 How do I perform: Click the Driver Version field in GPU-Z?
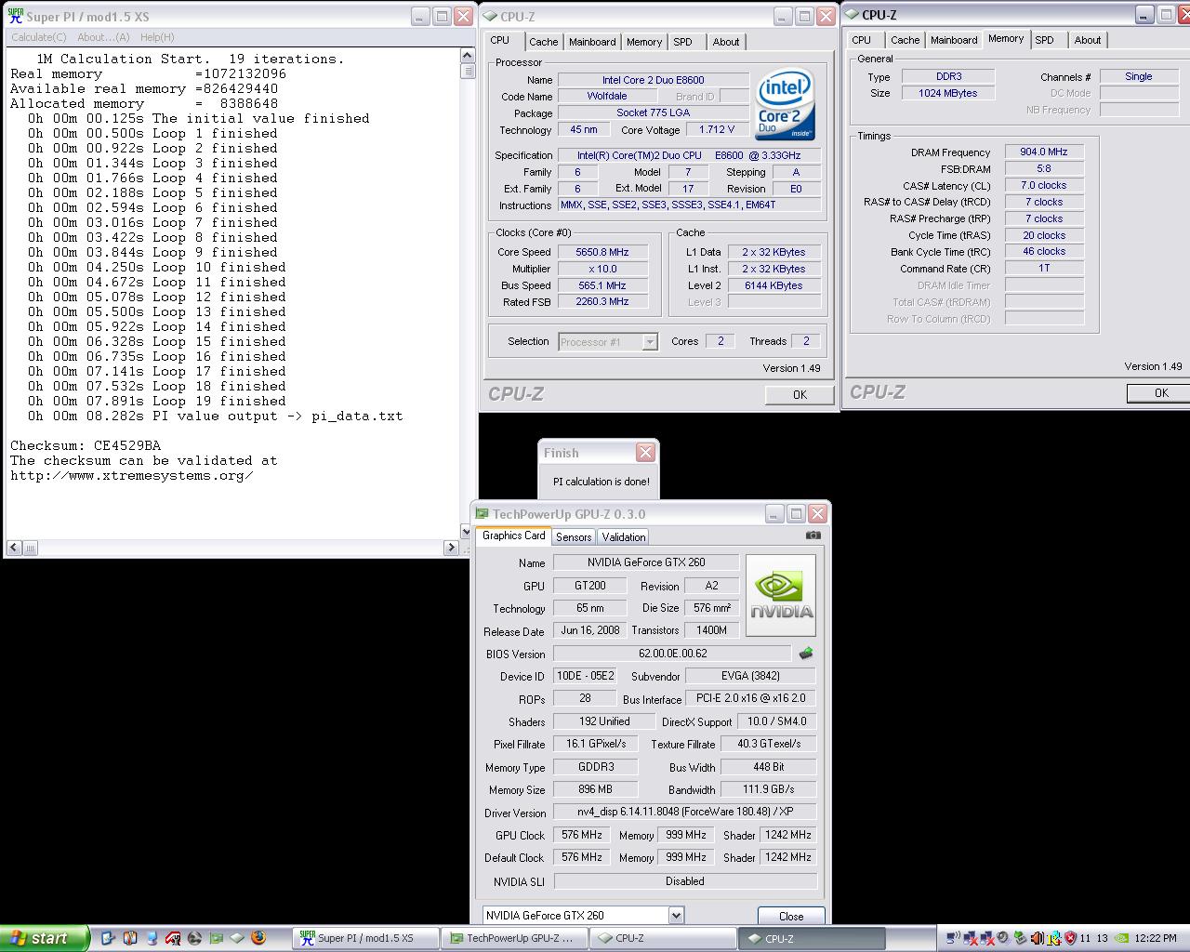tap(684, 812)
